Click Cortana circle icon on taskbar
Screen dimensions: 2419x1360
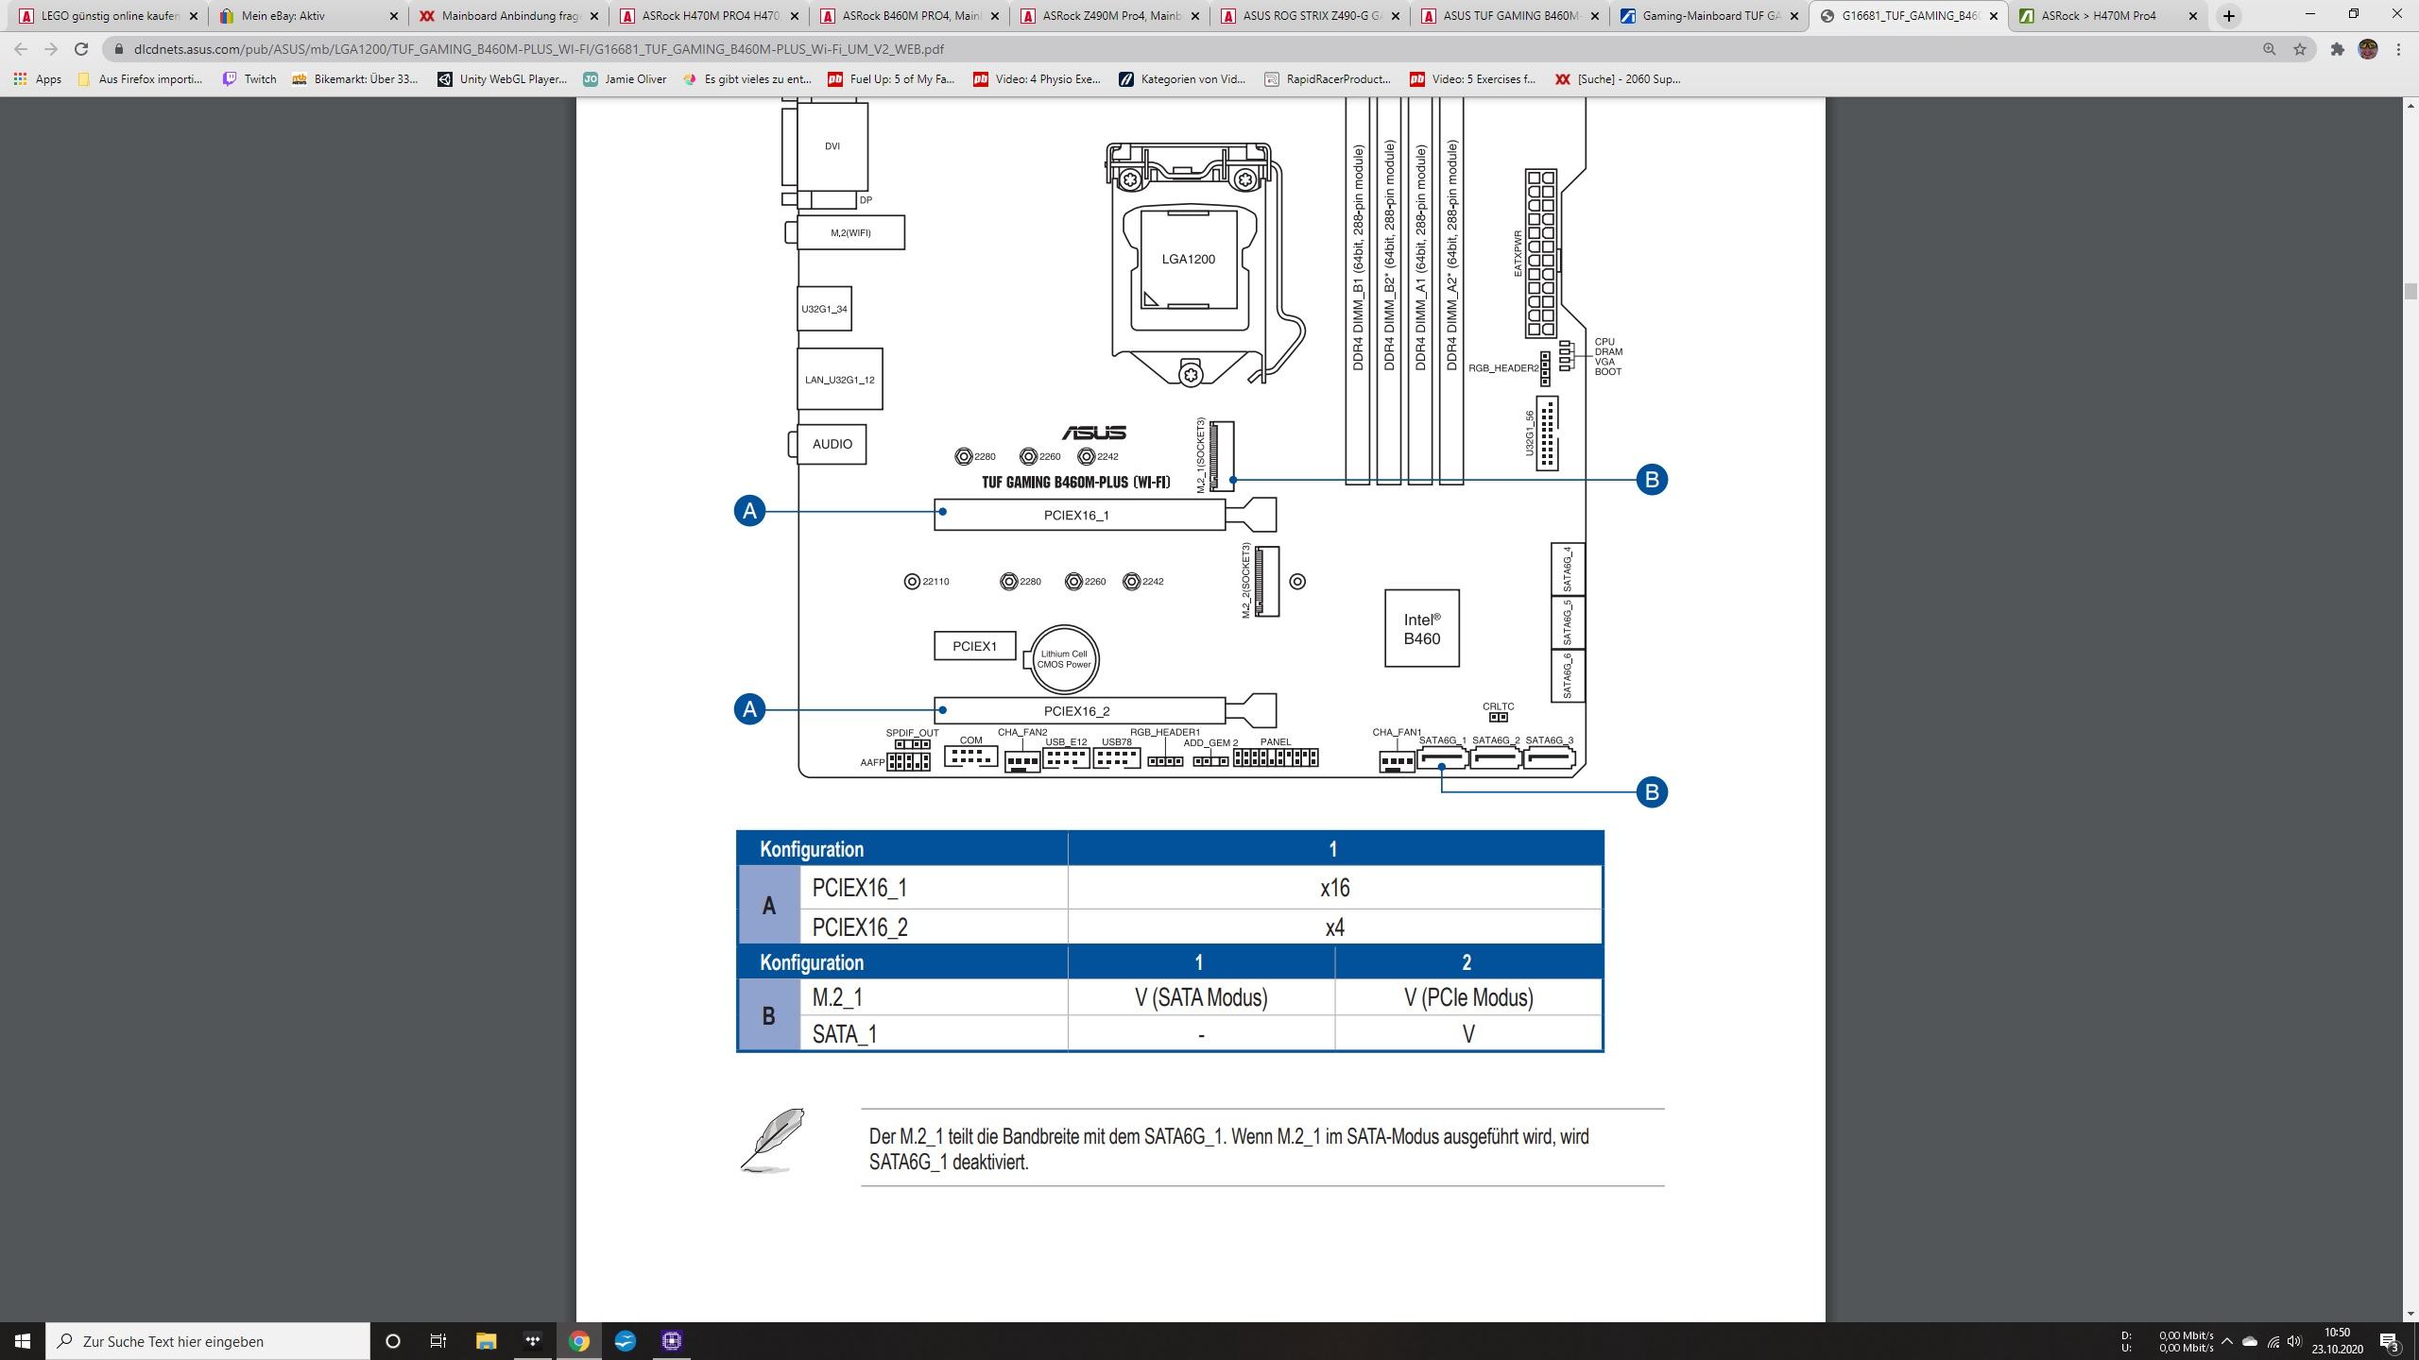click(x=393, y=1341)
